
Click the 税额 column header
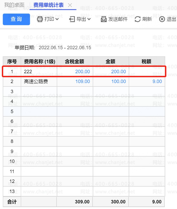146,62
